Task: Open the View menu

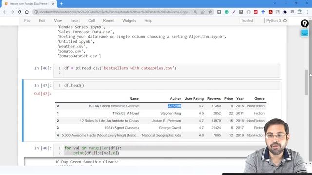Action: point(58,21)
